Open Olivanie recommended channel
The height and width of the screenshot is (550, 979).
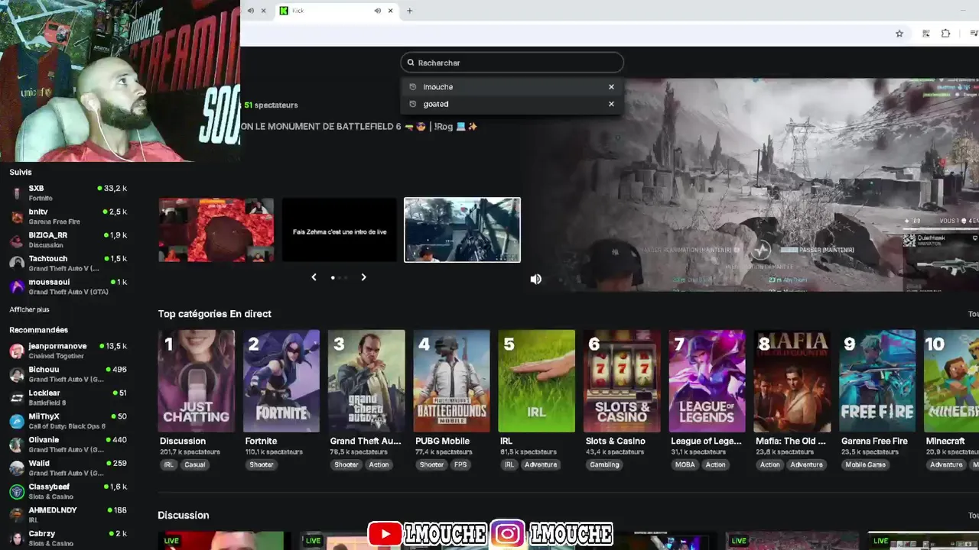[69, 445]
